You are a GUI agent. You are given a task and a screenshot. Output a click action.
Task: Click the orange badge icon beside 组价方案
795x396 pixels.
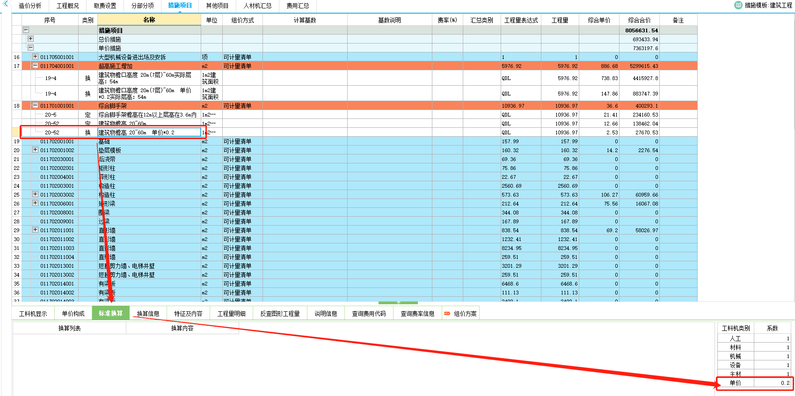(x=447, y=314)
